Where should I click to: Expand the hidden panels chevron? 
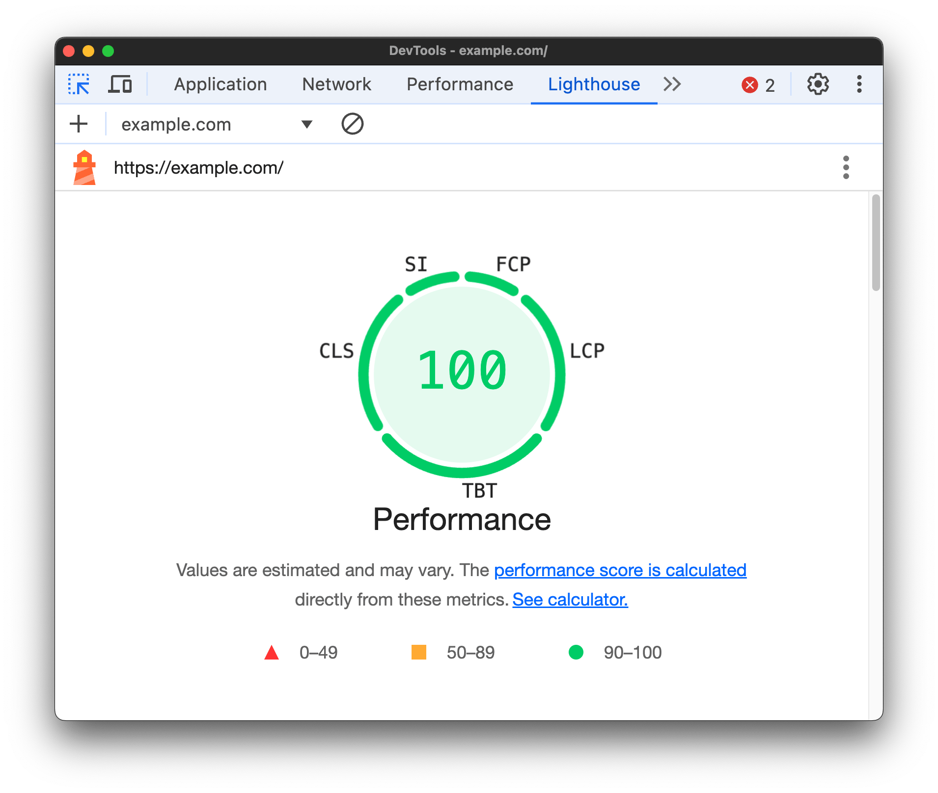coord(672,84)
